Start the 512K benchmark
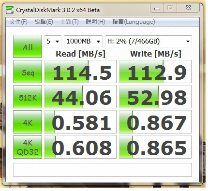Image resolution: width=208 pixels, height=191 pixels. (28, 97)
